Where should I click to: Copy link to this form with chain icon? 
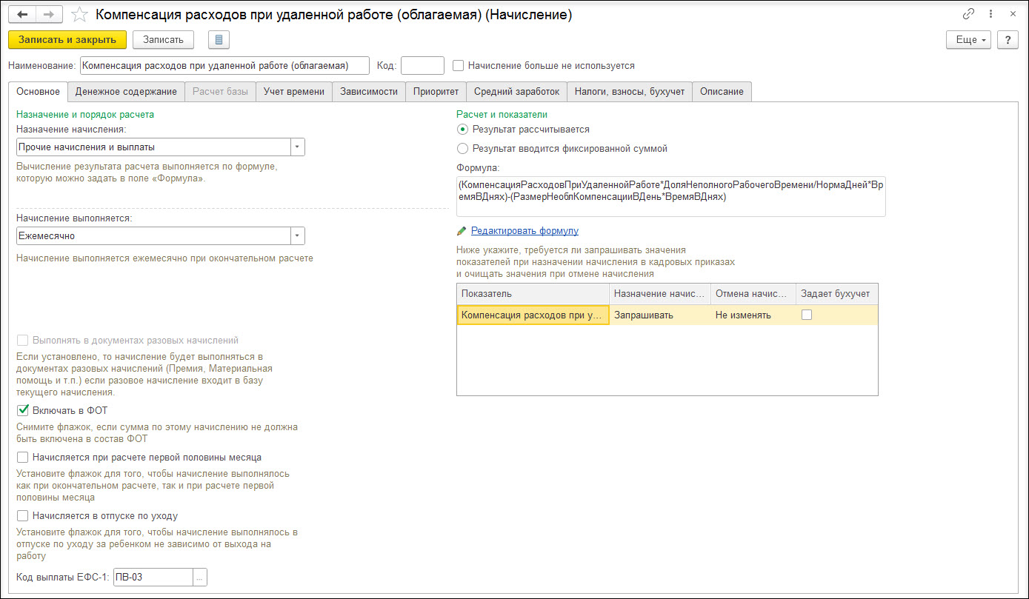pyautogui.click(x=968, y=14)
